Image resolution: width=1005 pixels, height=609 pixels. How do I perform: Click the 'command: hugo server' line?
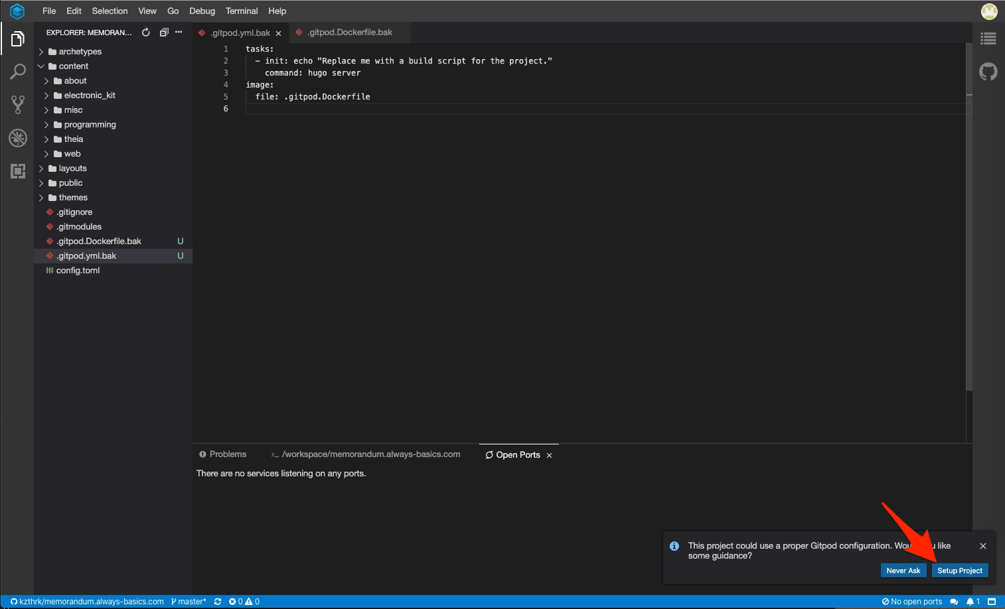click(x=313, y=73)
